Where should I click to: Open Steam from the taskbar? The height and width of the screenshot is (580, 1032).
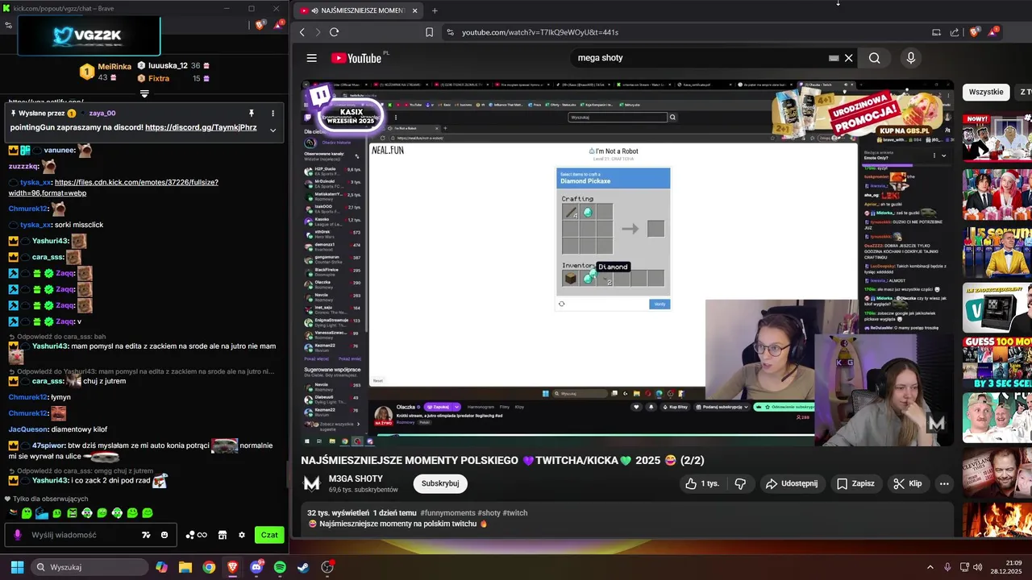[303, 567]
